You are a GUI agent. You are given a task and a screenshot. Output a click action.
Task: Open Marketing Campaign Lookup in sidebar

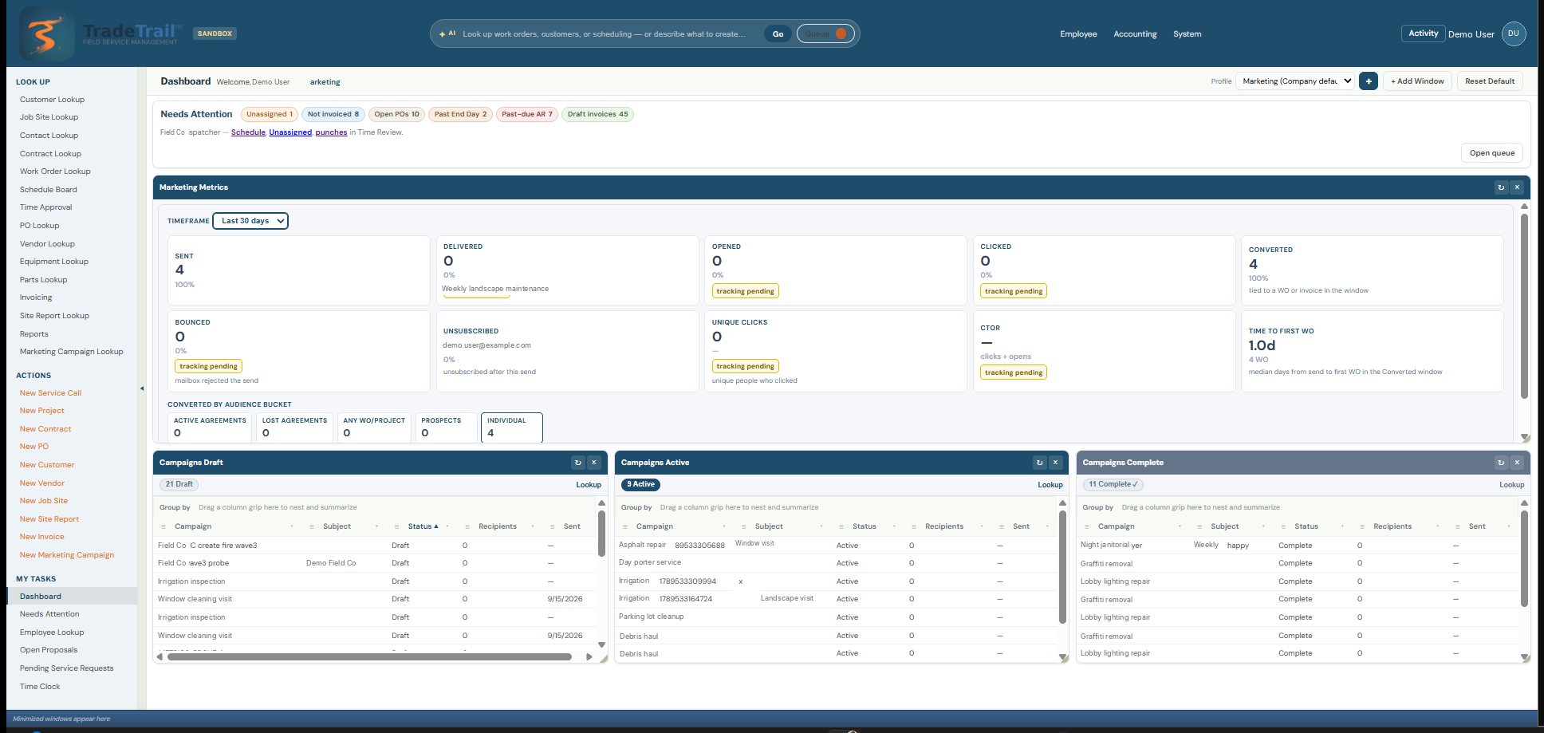(x=72, y=352)
